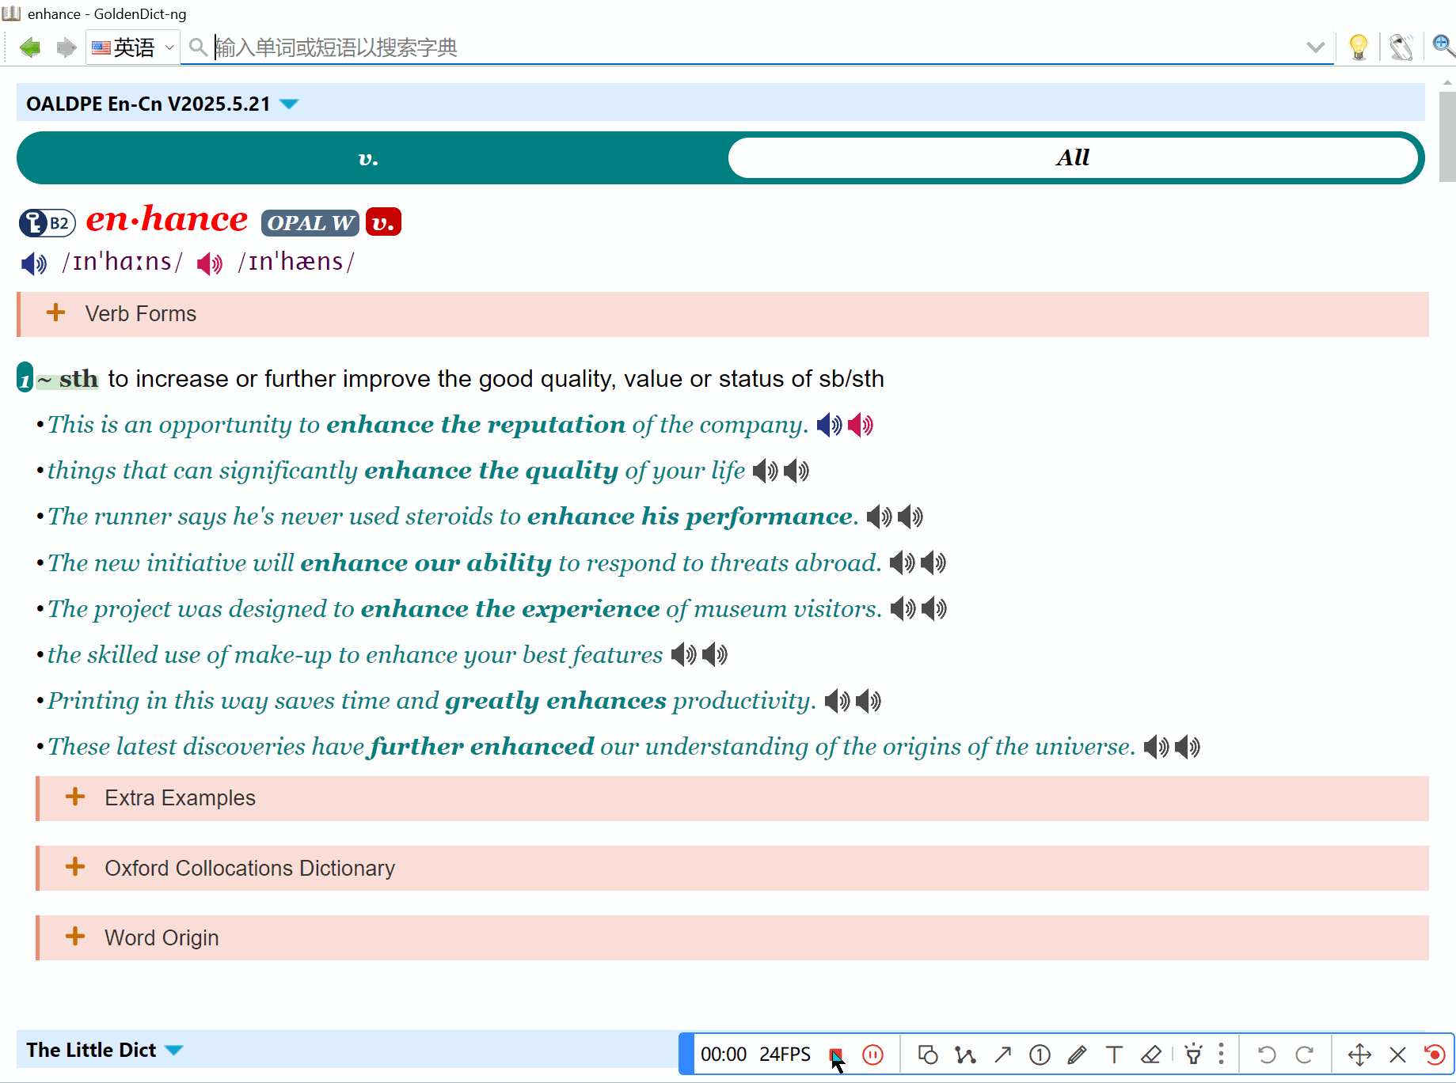Image resolution: width=1456 pixels, height=1083 pixels.
Task: Collapse the OALDPE En-Cn dictionary article
Action: 290,104
